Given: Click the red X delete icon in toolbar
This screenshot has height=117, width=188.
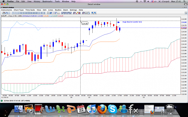Looking at the screenshot, I should (79, 13).
